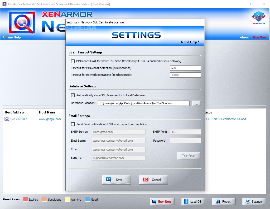Image resolution: width=270 pixels, height=209 pixels.
Task: Click the Scan Timeout Settings heading
Action: pos(86,52)
